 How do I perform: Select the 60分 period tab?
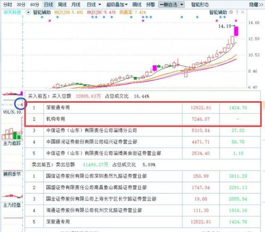pyautogui.click(x=34, y=4)
